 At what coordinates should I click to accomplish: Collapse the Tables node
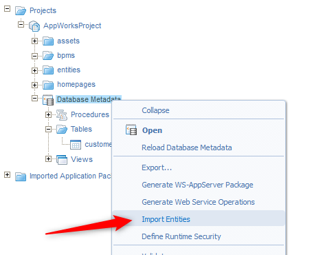tap(48, 130)
